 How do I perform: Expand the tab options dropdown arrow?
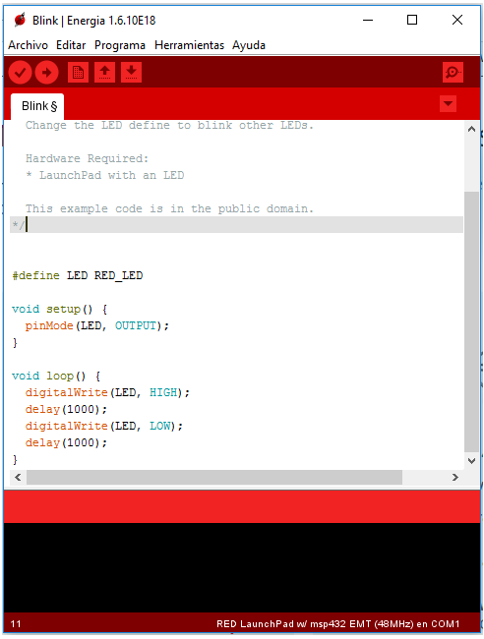tap(449, 103)
